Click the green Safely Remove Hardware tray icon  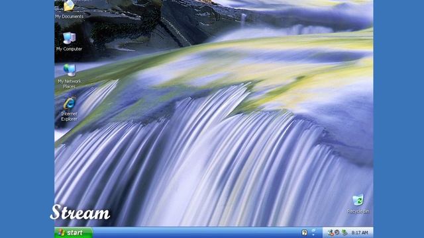(x=344, y=232)
